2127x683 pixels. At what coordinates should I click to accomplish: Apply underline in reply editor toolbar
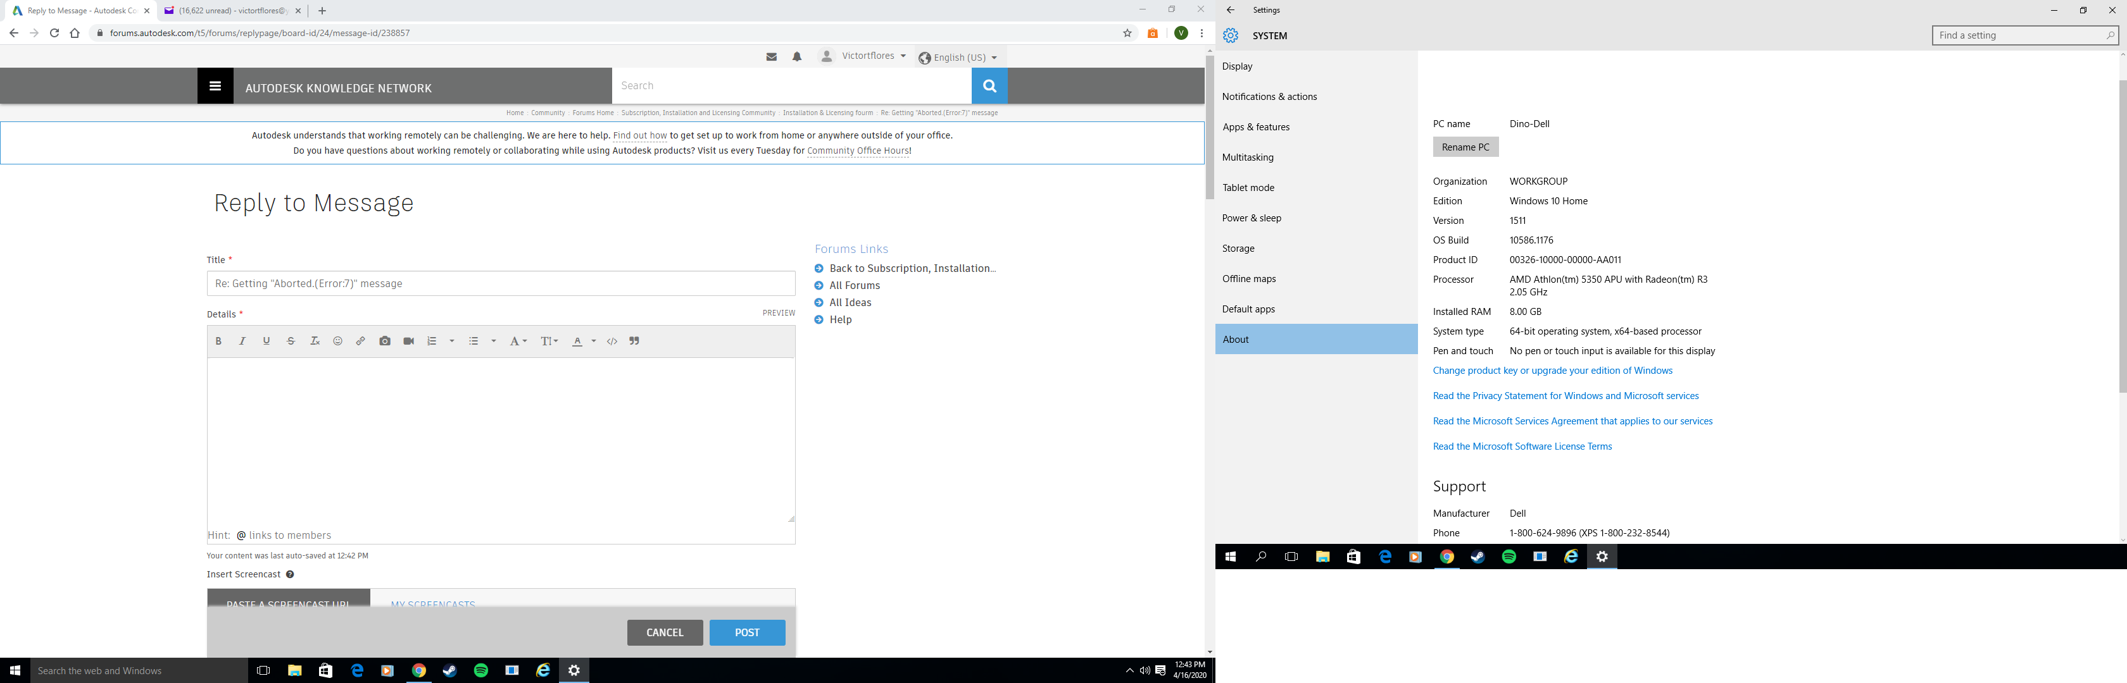266,341
